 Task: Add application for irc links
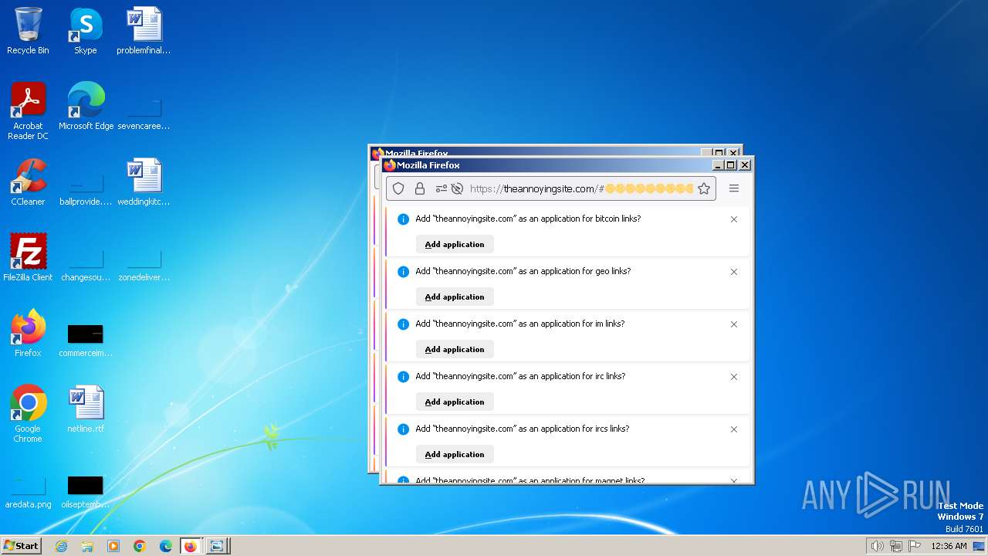455,402
